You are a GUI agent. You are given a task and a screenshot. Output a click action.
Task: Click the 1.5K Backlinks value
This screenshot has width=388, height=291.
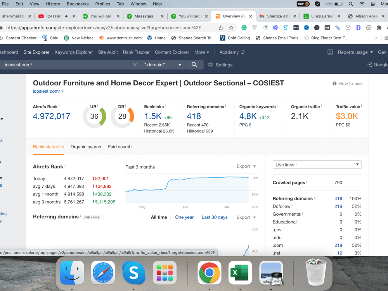152,116
